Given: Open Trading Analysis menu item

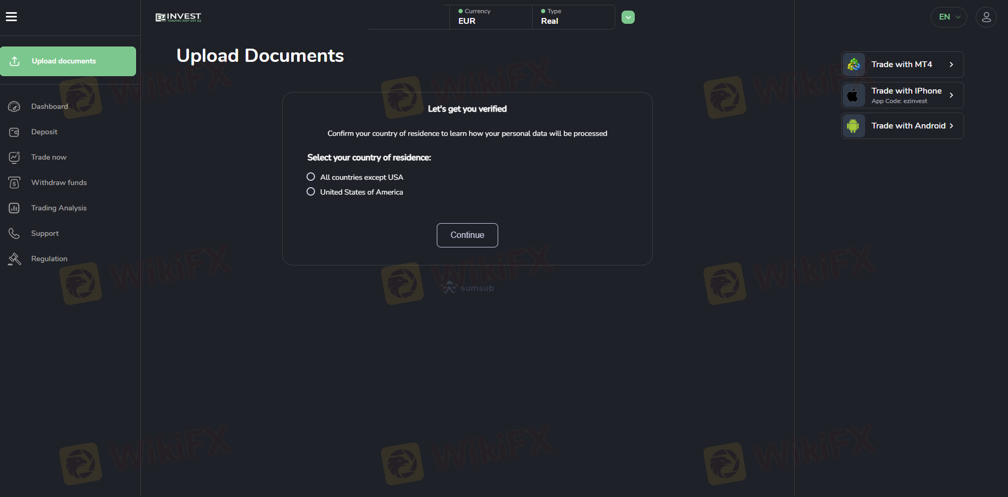Looking at the screenshot, I should pos(59,208).
